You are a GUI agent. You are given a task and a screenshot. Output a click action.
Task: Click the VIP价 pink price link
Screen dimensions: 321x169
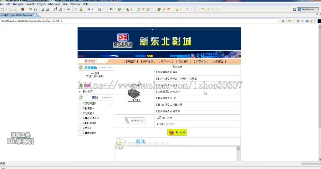pyautogui.click(x=170, y=124)
